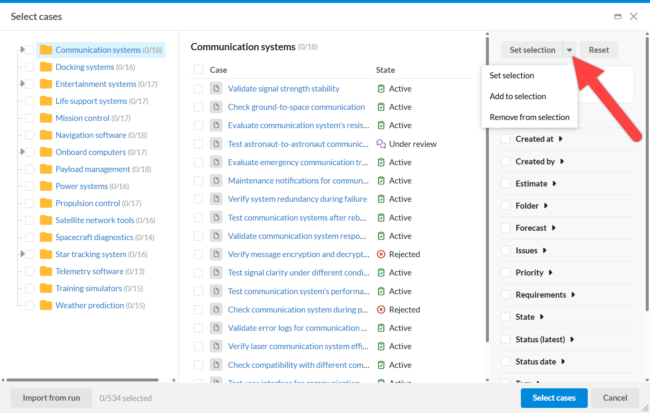Click the maximize dialog icon
Screen dimensions: 650x413
[618, 17]
